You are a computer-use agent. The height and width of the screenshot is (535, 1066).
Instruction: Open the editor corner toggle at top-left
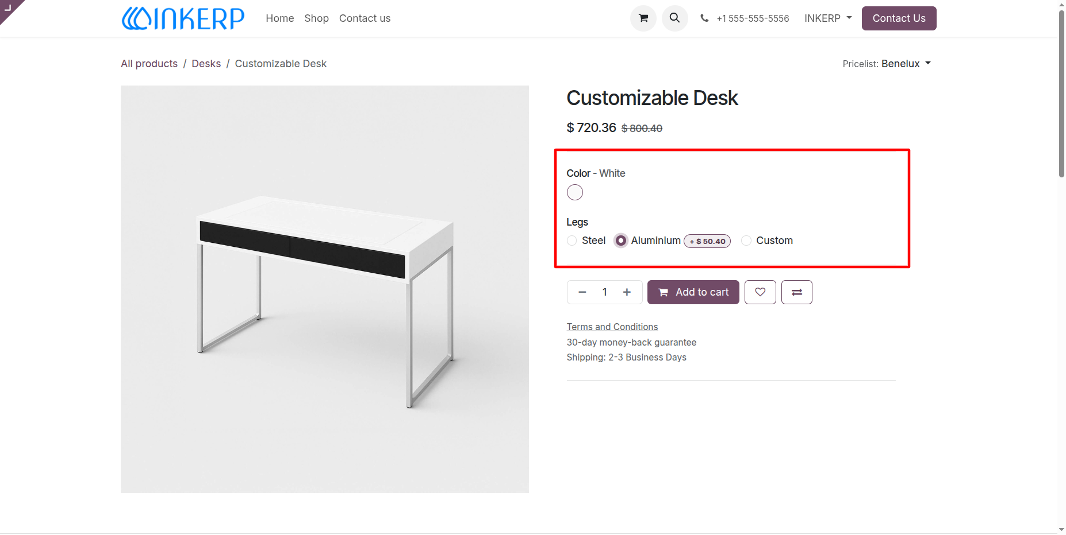point(9,8)
